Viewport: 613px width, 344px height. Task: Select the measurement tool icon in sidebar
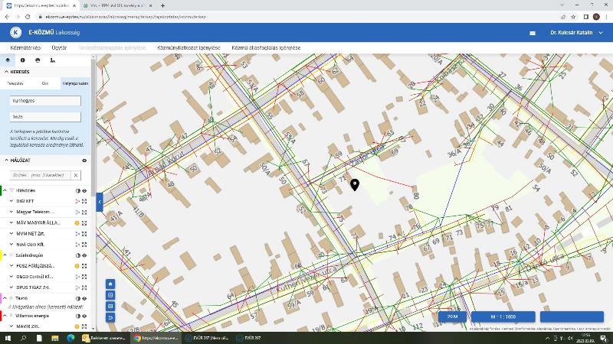tap(52, 60)
